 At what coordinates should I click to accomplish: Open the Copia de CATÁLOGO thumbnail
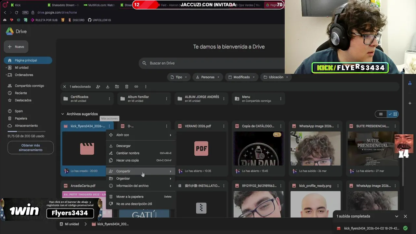coord(258,149)
